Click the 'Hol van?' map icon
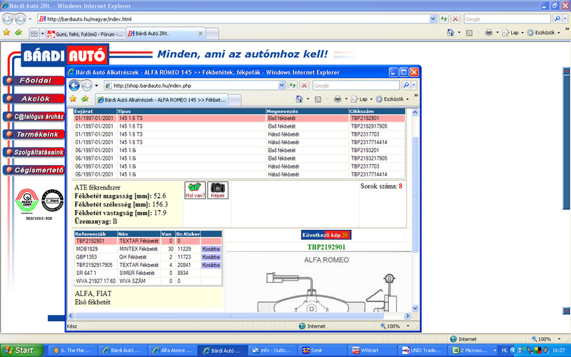Viewport: 571px width, 357px height. click(195, 191)
